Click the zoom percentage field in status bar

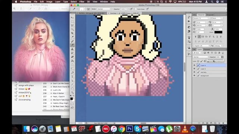80,123
